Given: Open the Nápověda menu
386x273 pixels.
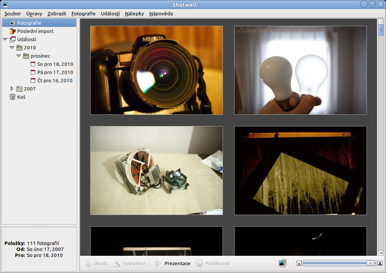Looking at the screenshot, I should [161, 14].
